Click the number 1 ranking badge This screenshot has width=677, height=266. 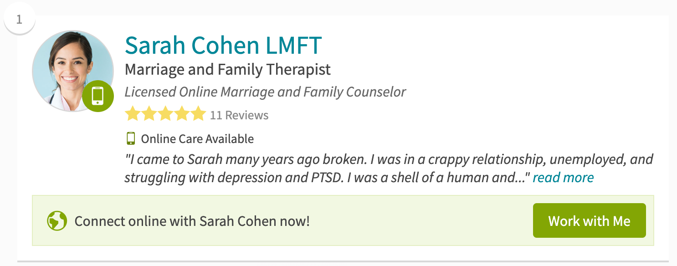pyautogui.click(x=19, y=20)
